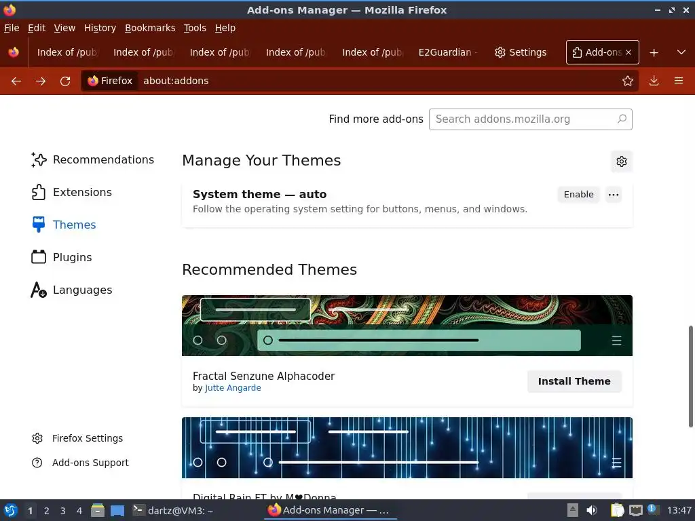Switch to the E2Guardian tab
Screen dimensions: 695x521
pyautogui.click(x=448, y=52)
